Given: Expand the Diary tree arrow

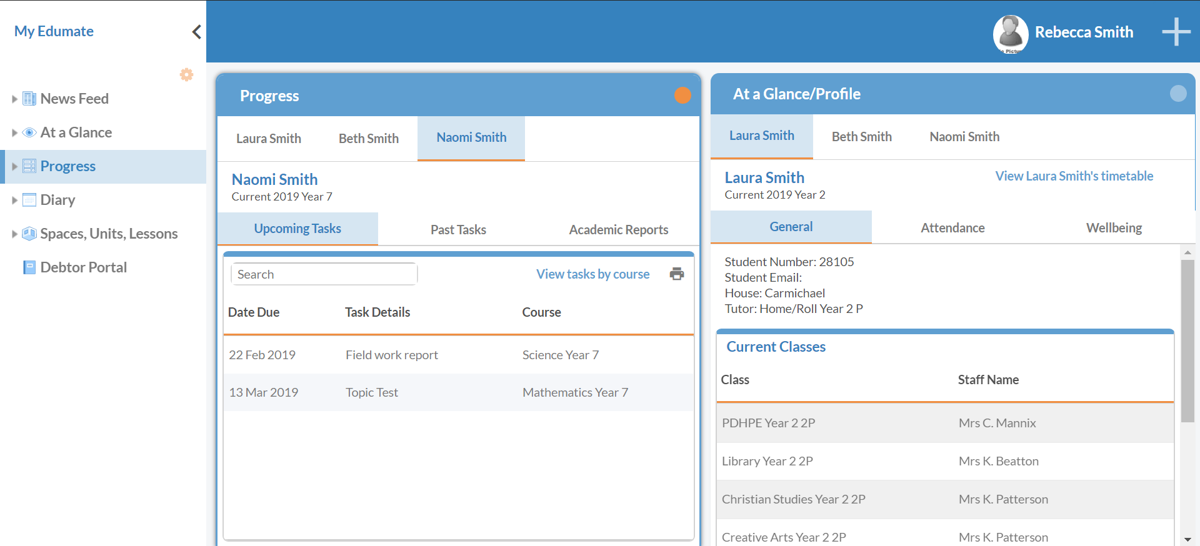Looking at the screenshot, I should pos(14,200).
